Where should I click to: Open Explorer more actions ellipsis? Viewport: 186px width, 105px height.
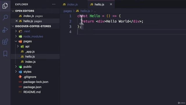pos(53,4)
